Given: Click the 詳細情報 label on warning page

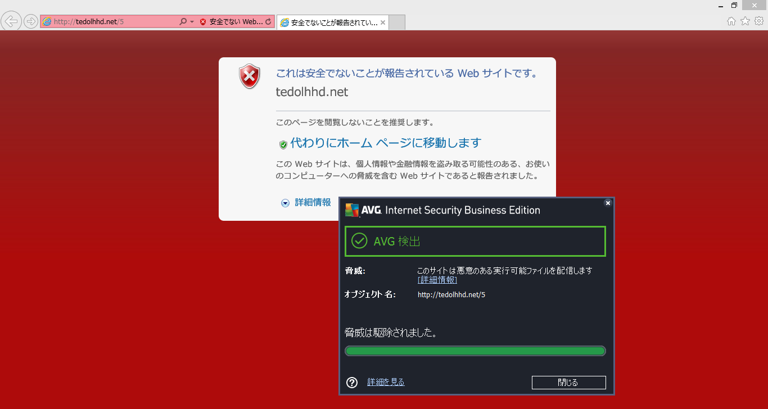Looking at the screenshot, I should point(313,202).
